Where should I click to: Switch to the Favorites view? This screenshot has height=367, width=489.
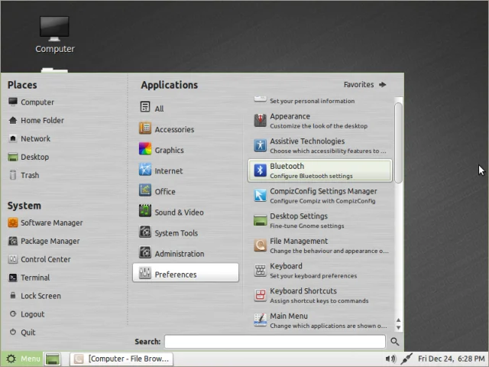pos(365,85)
